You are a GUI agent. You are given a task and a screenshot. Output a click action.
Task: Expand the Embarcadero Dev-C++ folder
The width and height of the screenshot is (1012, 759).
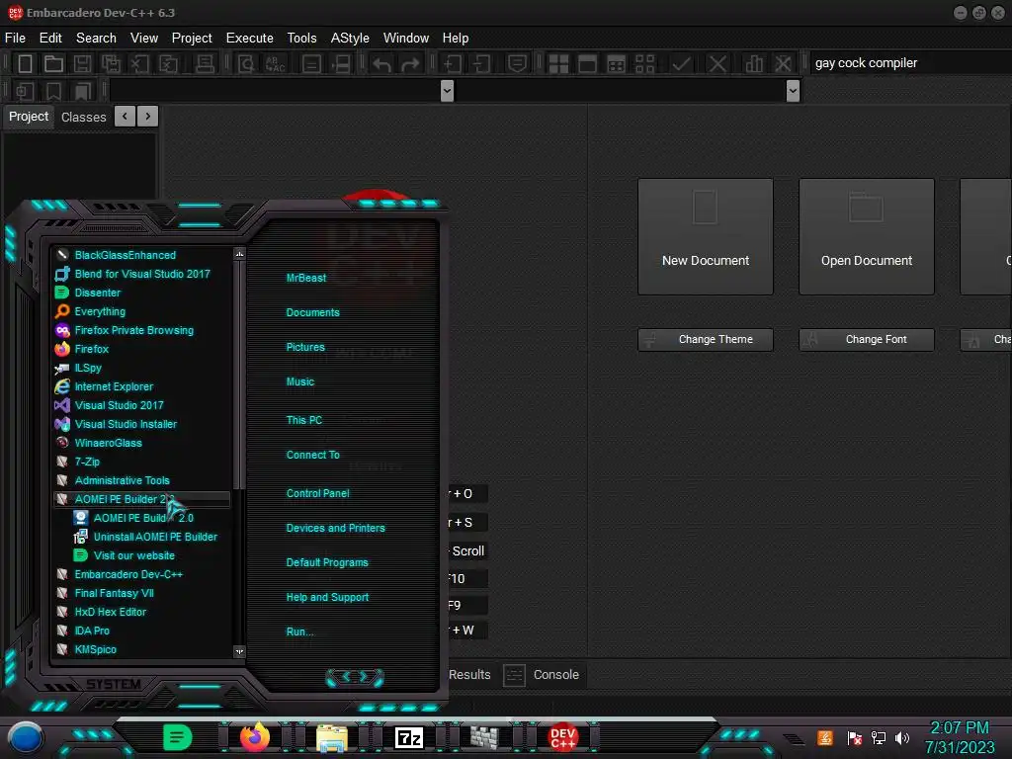128,574
